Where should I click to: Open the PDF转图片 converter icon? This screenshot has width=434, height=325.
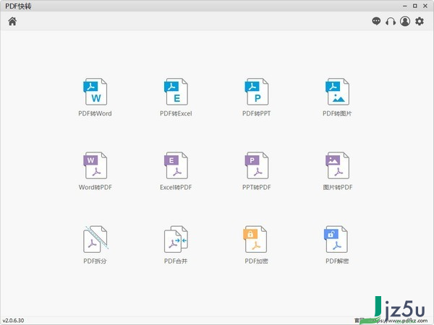tap(337, 92)
